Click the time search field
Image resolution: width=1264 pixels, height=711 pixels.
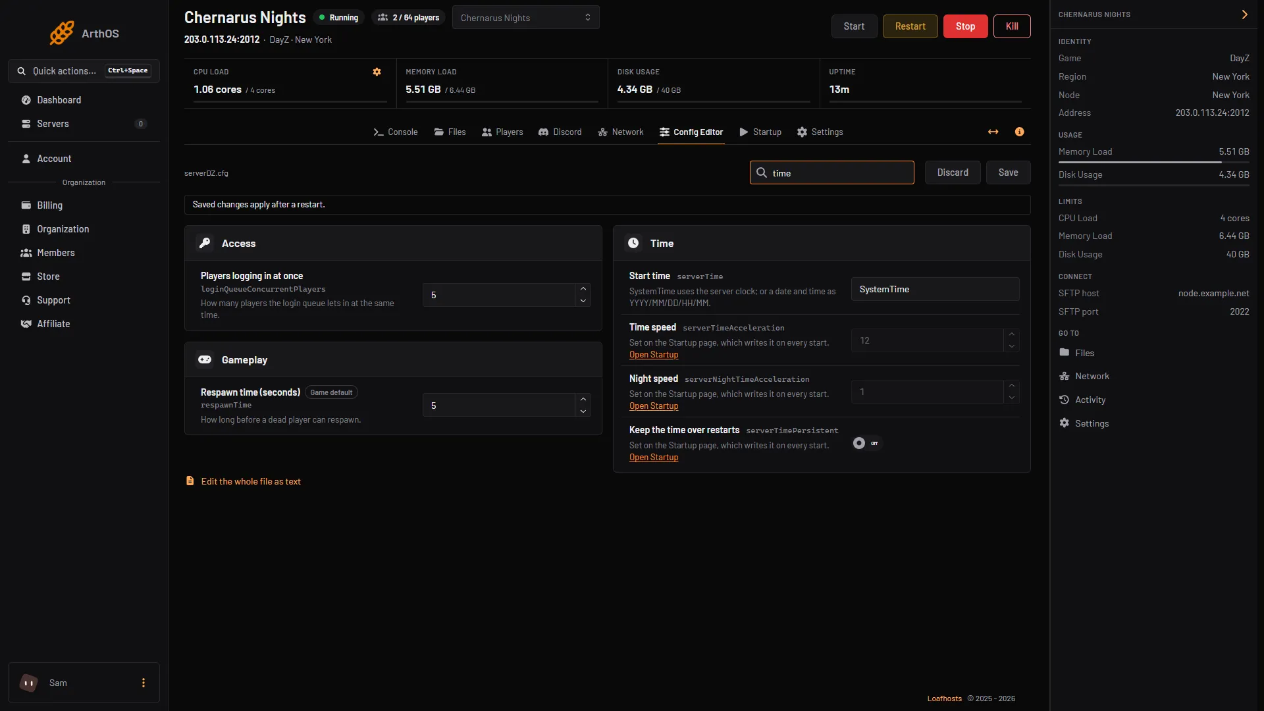(831, 172)
